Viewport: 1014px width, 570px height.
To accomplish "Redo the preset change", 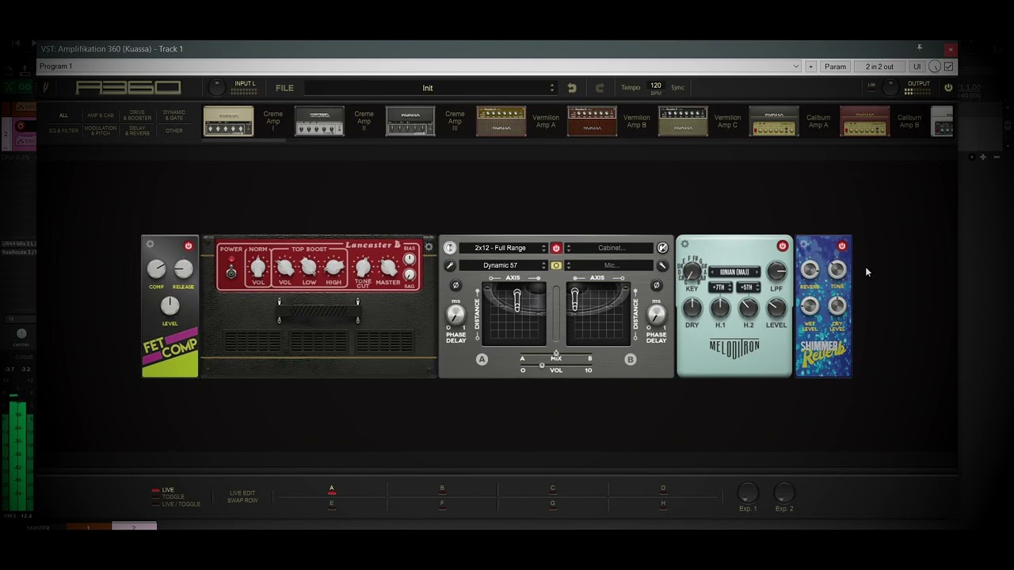I will click(x=600, y=88).
